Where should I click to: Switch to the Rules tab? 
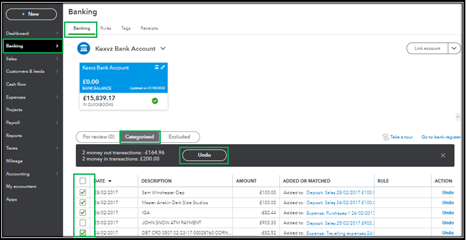(x=105, y=28)
